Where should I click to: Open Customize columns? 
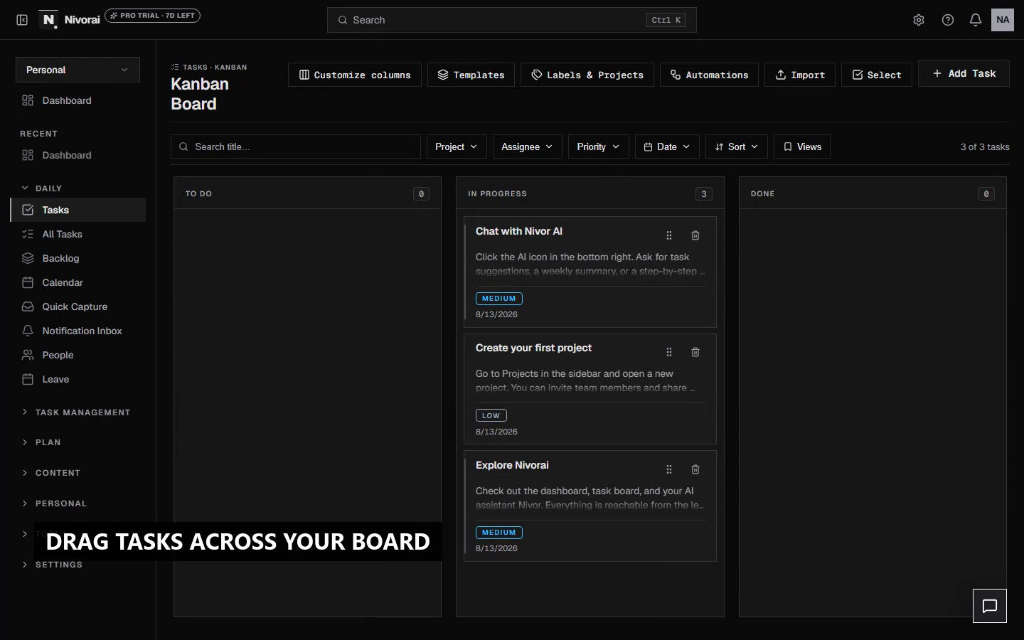355,75
